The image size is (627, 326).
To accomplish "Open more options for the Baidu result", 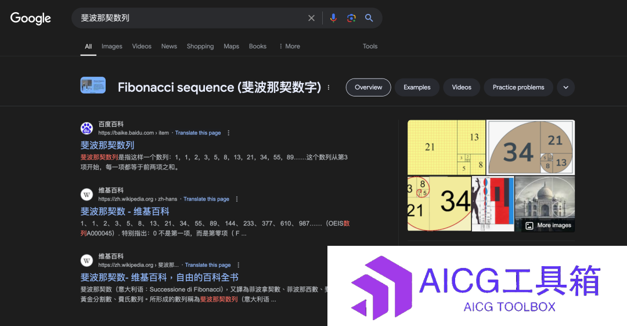I will point(229,133).
